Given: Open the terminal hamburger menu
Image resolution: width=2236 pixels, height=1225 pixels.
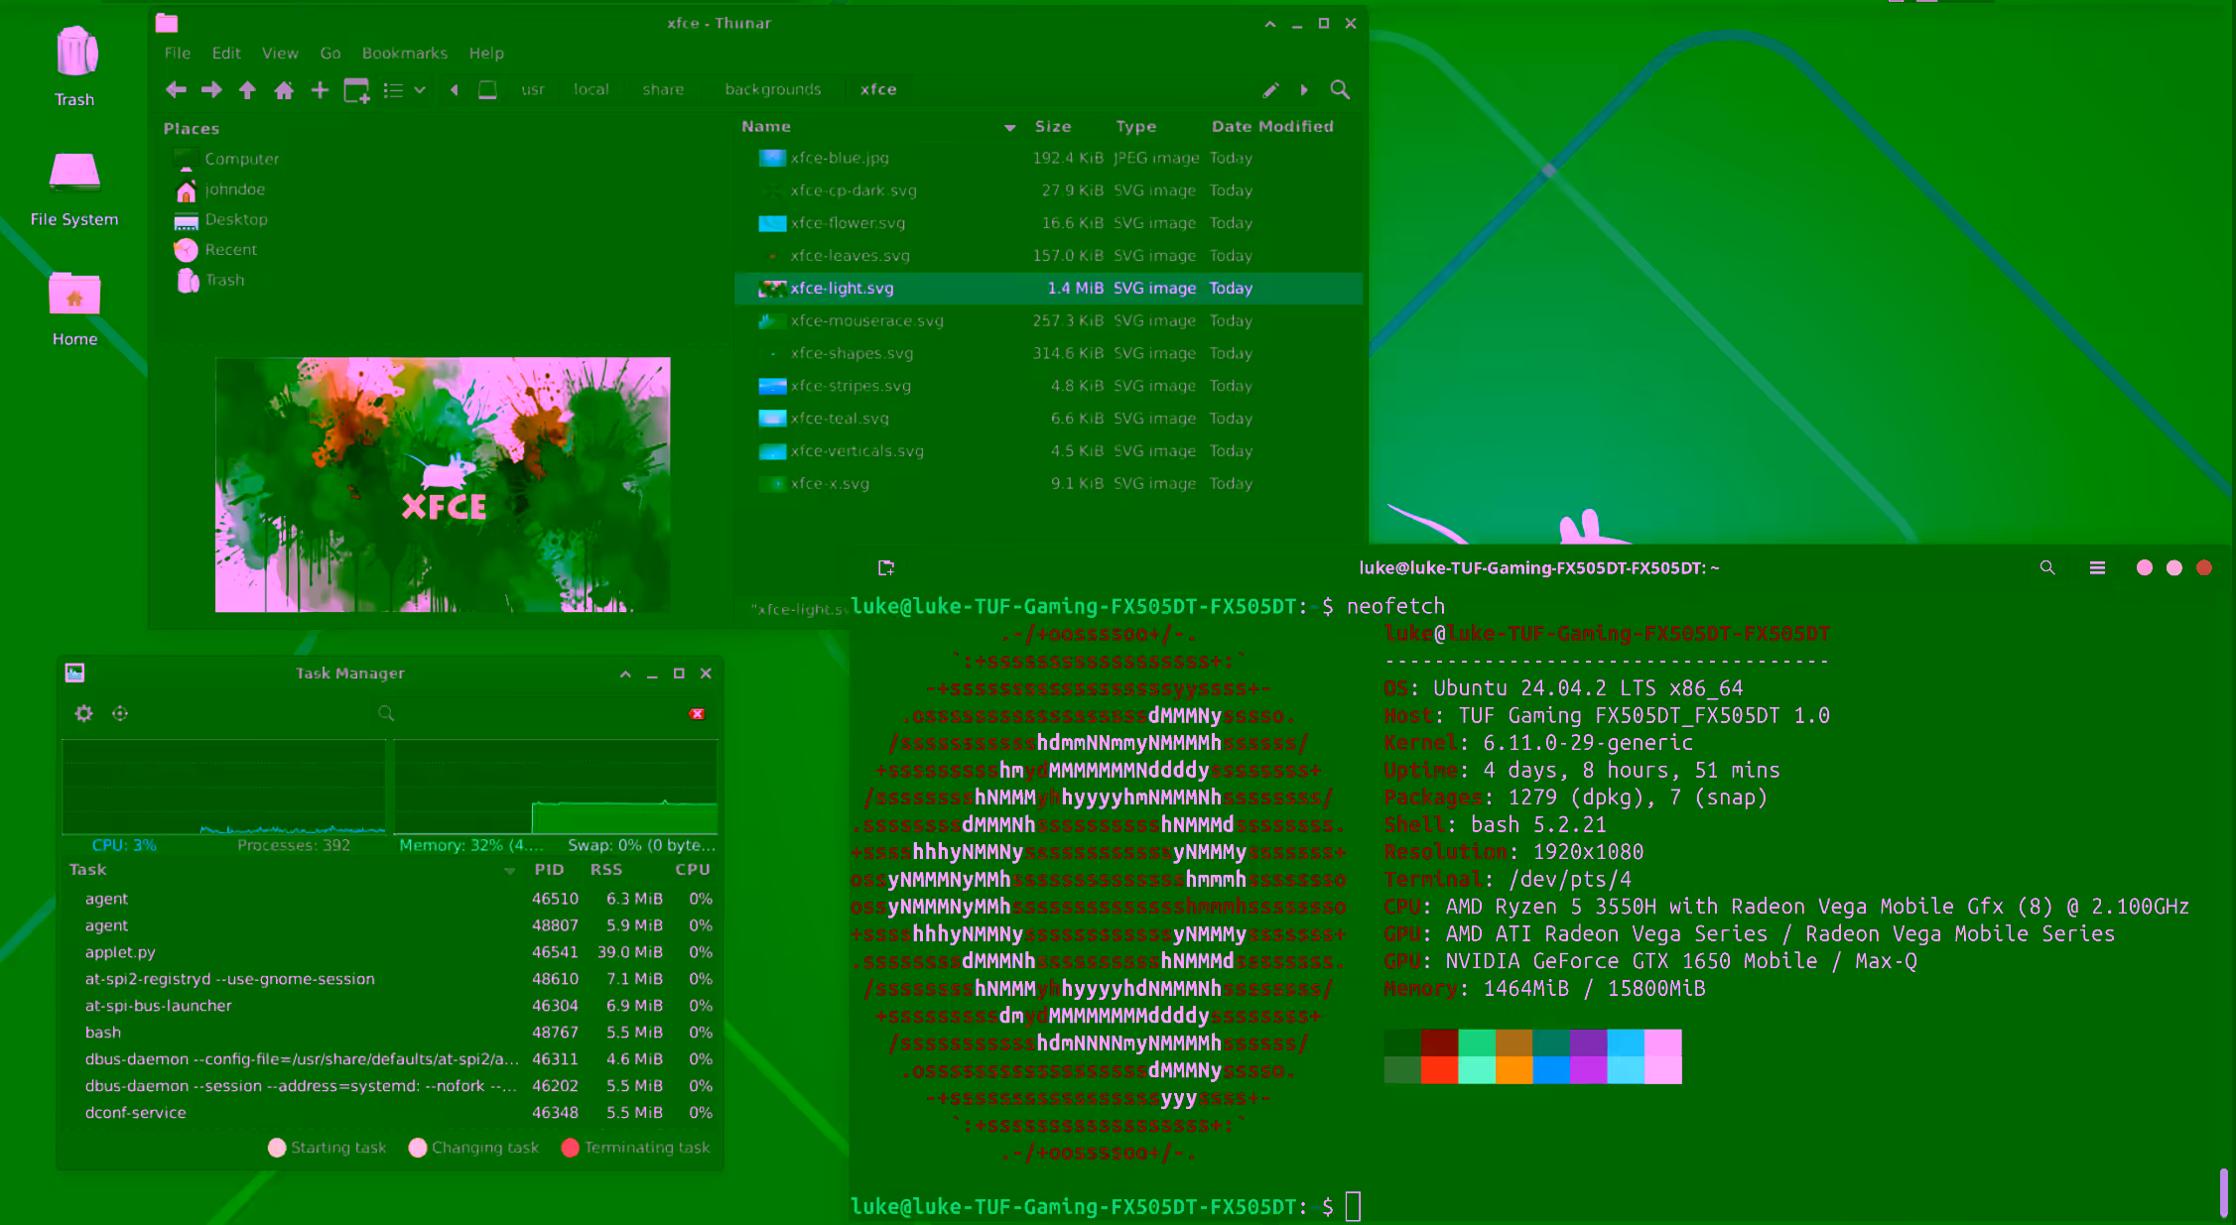Looking at the screenshot, I should [x=2097, y=567].
